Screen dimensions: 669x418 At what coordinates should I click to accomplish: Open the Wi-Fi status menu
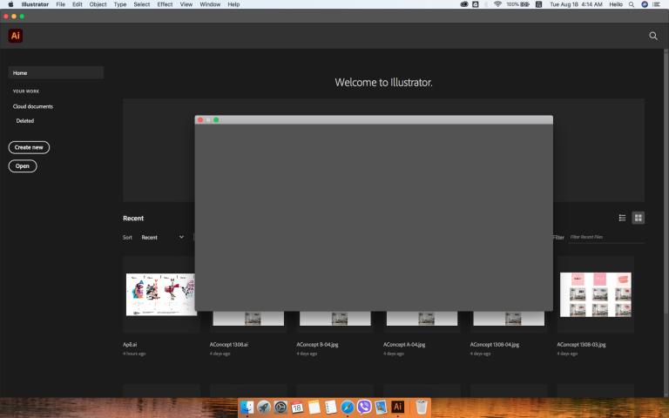click(x=497, y=4)
